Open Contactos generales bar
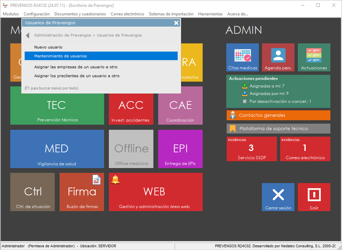Viewport: 342px width, 250px height. point(278,115)
